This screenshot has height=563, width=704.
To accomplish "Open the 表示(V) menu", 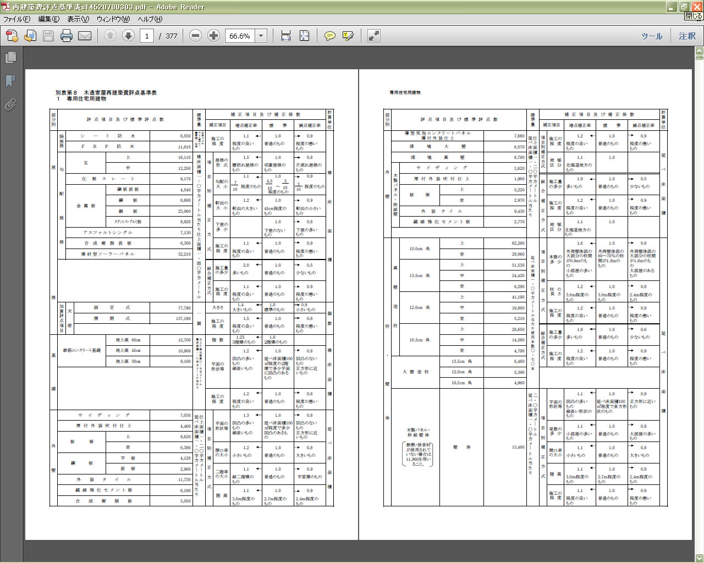I will [x=78, y=19].
